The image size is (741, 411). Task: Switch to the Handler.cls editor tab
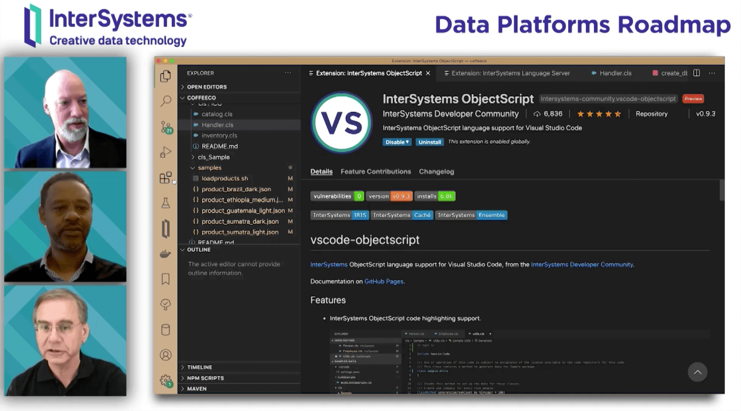[x=615, y=73]
